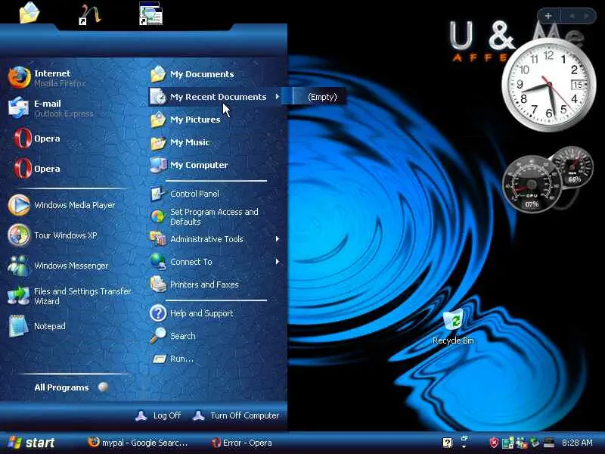Click the network computers tray icon
Viewport: 605px width, 454px height.
pyautogui.click(x=507, y=443)
